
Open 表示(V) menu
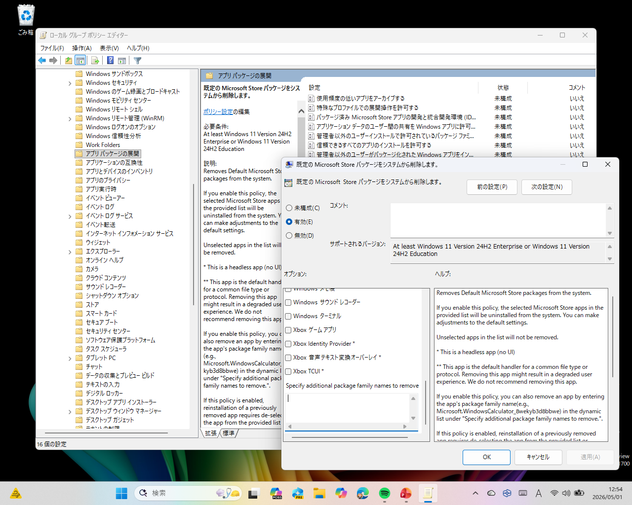(109, 48)
